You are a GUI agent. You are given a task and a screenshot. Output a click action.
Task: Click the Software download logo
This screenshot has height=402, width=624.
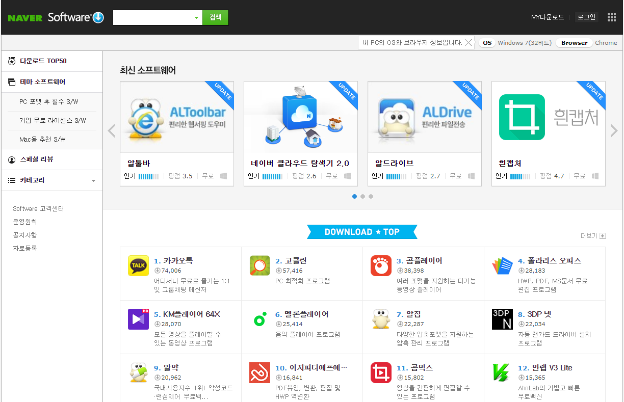pos(76,17)
